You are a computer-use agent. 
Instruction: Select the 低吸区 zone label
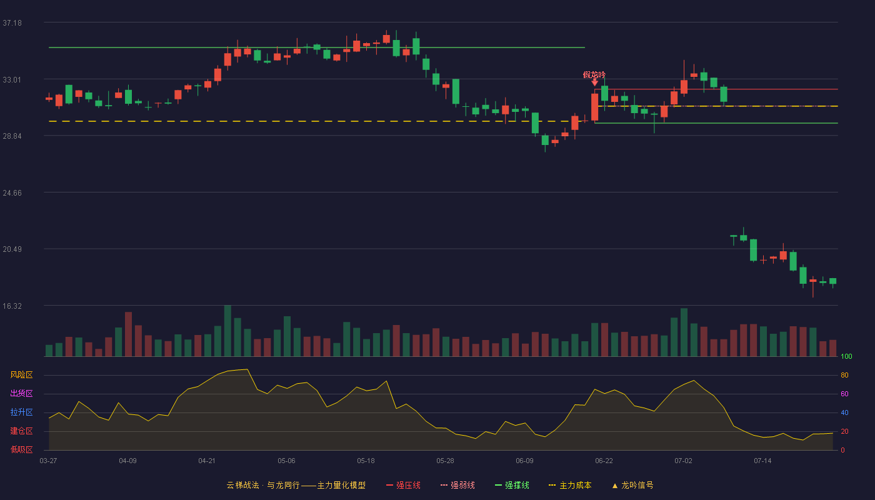[21, 449]
